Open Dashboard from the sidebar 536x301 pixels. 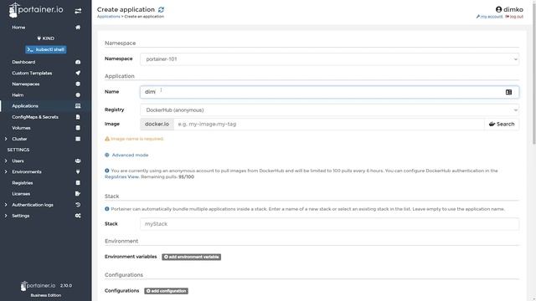point(23,62)
